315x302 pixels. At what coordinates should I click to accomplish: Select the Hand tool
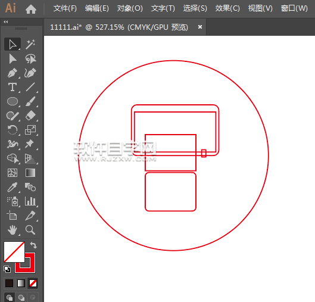(x=13, y=230)
